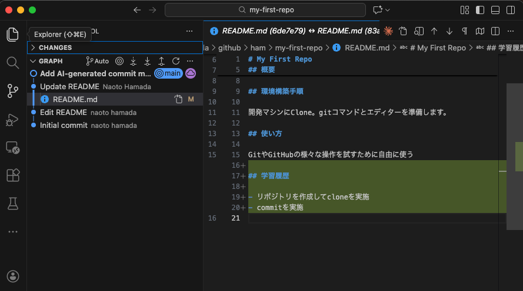Image resolution: width=523 pixels, height=291 pixels.
Task: Fetch from remote in graph toolbar
Action: click(x=134, y=61)
